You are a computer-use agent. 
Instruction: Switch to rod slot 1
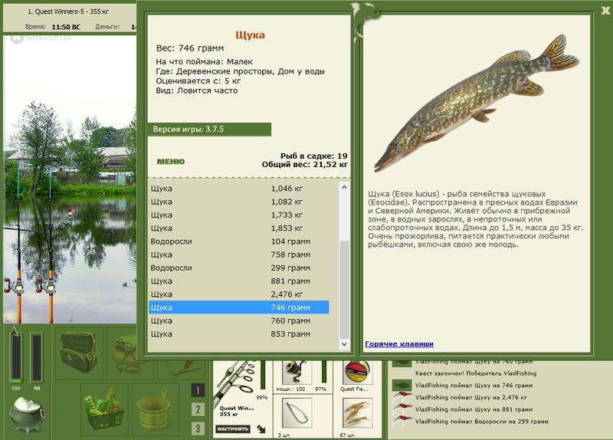click(198, 390)
